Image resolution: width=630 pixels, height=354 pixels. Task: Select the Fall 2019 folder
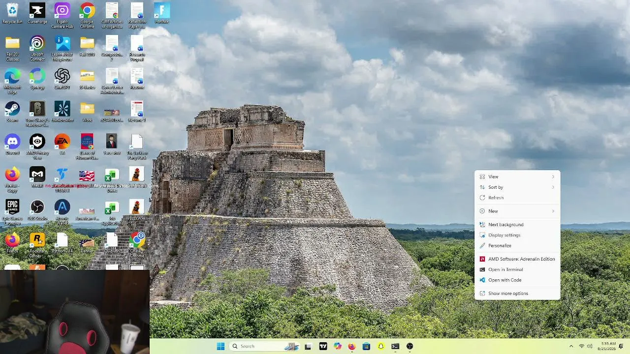[87, 46]
